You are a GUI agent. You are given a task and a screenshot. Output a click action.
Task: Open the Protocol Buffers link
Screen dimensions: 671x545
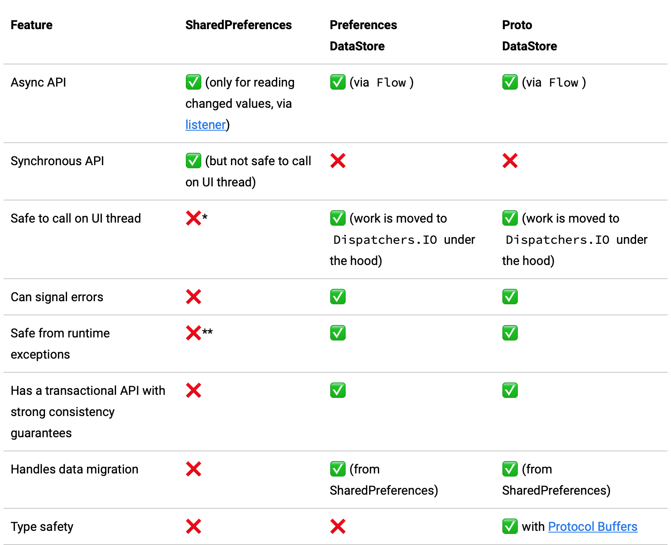coord(592,526)
